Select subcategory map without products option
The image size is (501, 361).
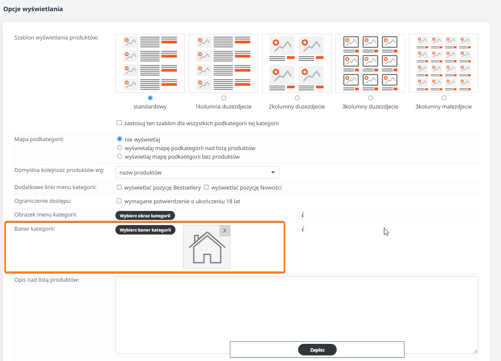[120, 156]
